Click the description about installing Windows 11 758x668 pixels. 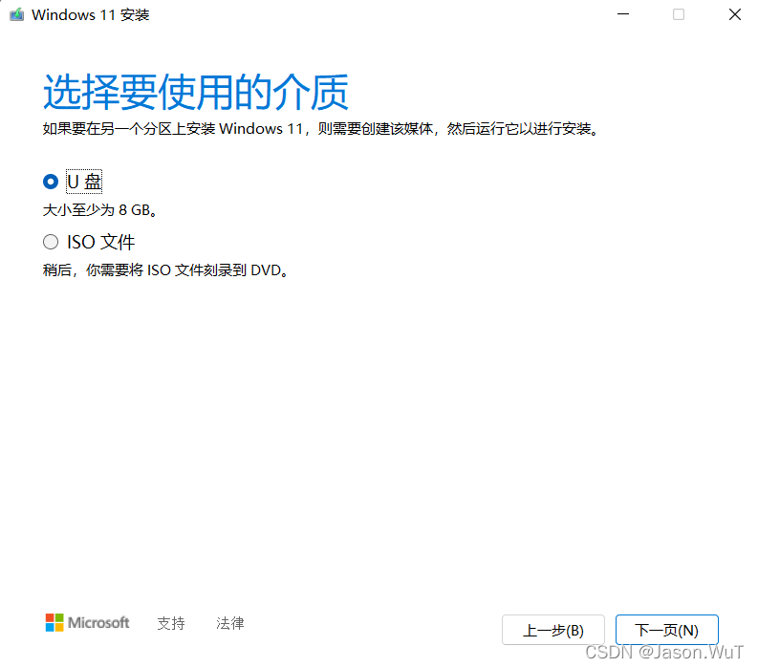coord(321,129)
